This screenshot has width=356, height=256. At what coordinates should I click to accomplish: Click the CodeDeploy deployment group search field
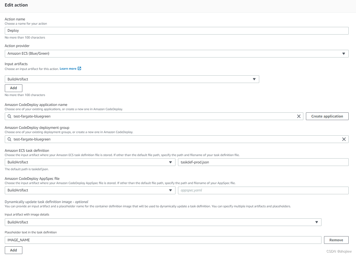tap(177, 139)
